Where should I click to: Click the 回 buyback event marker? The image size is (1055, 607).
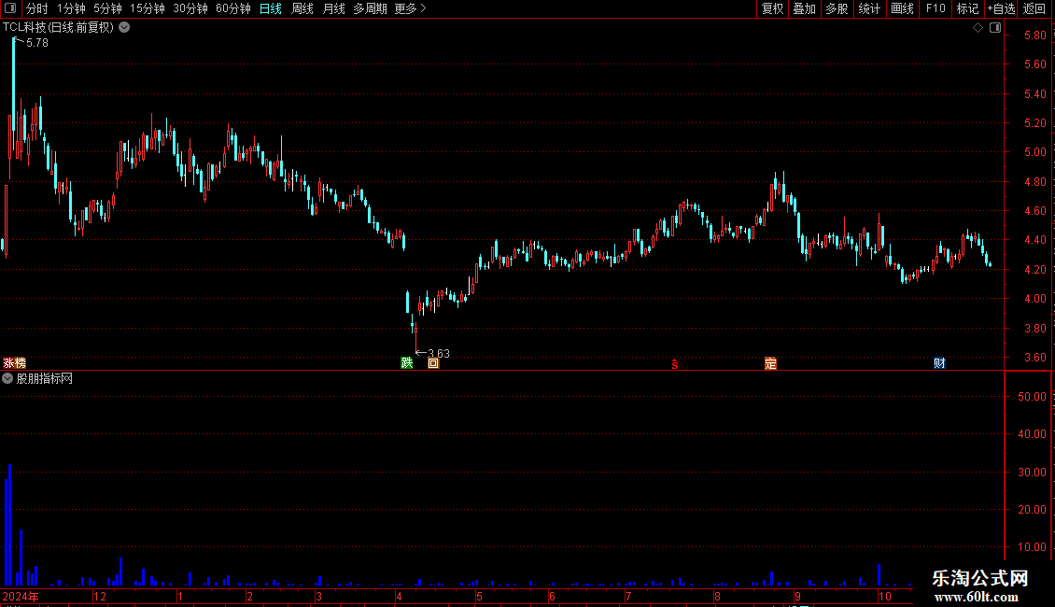click(x=433, y=363)
